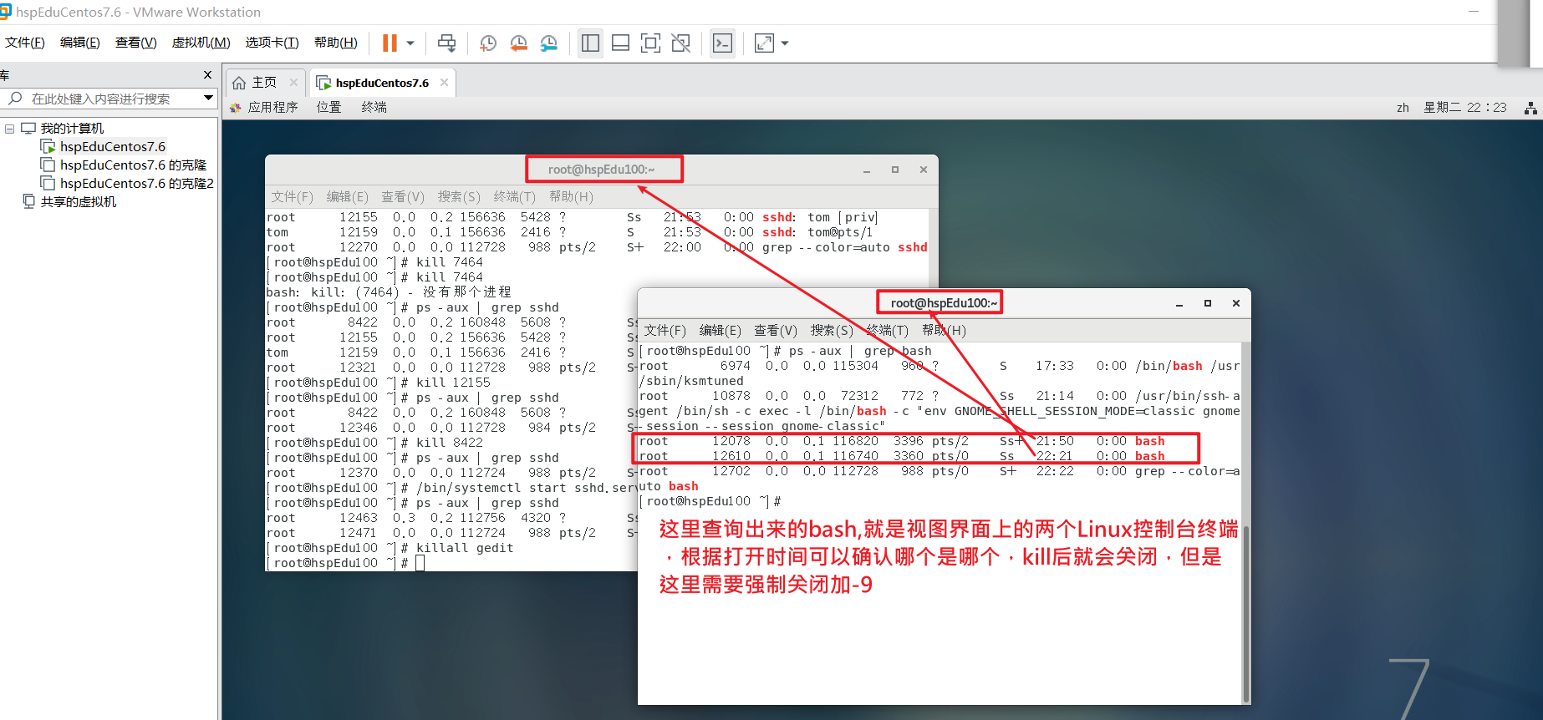Open 搜索(S) menu in back terminal
The image size is (1543, 720).
click(x=459, y=196)
